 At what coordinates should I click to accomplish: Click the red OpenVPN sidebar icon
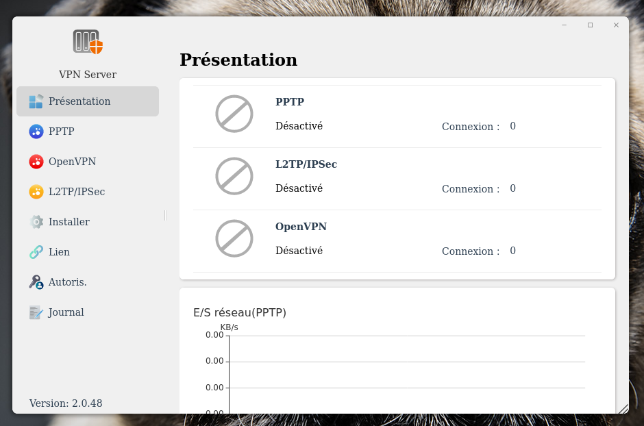point(36,162)
